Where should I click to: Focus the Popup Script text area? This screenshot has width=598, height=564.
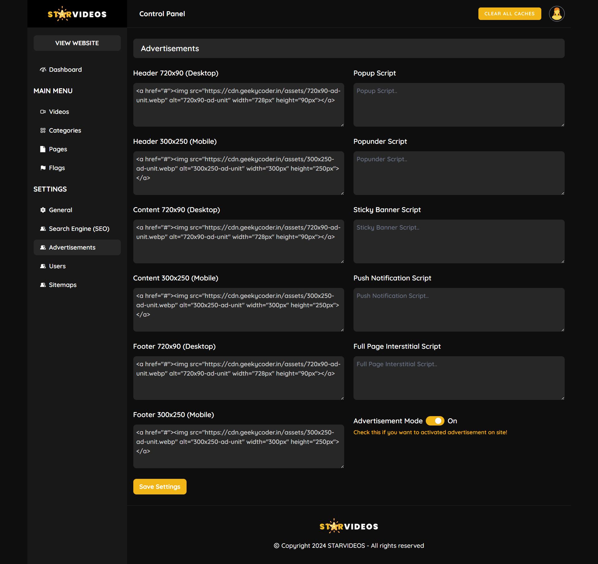click(x=458, y=105)
